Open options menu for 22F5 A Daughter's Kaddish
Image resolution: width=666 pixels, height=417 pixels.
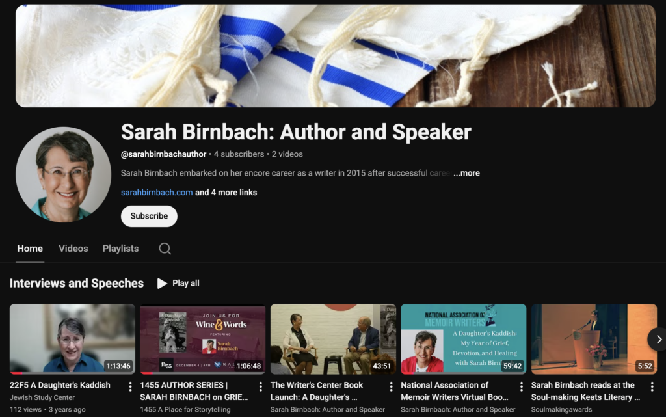coord(130,386)
